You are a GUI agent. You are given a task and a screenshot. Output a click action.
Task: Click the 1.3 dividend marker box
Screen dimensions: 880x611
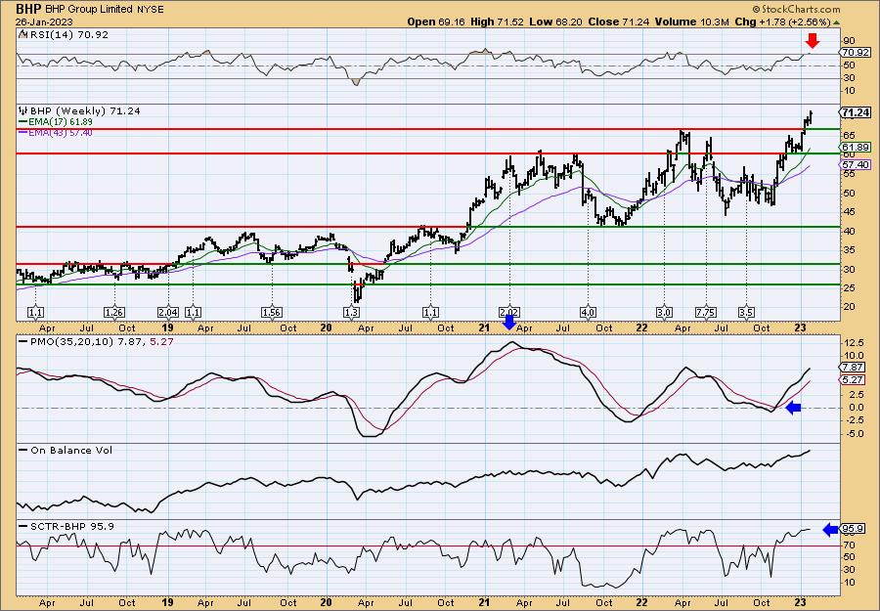click(352, 312)
